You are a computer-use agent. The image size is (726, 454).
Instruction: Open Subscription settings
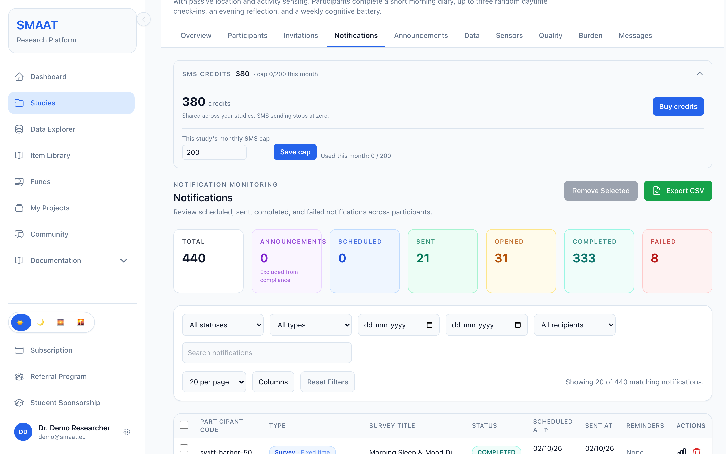(x=71, y=350)
